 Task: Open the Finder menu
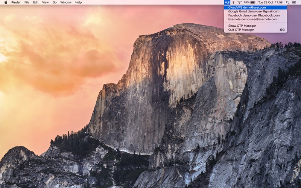[16, 2]
